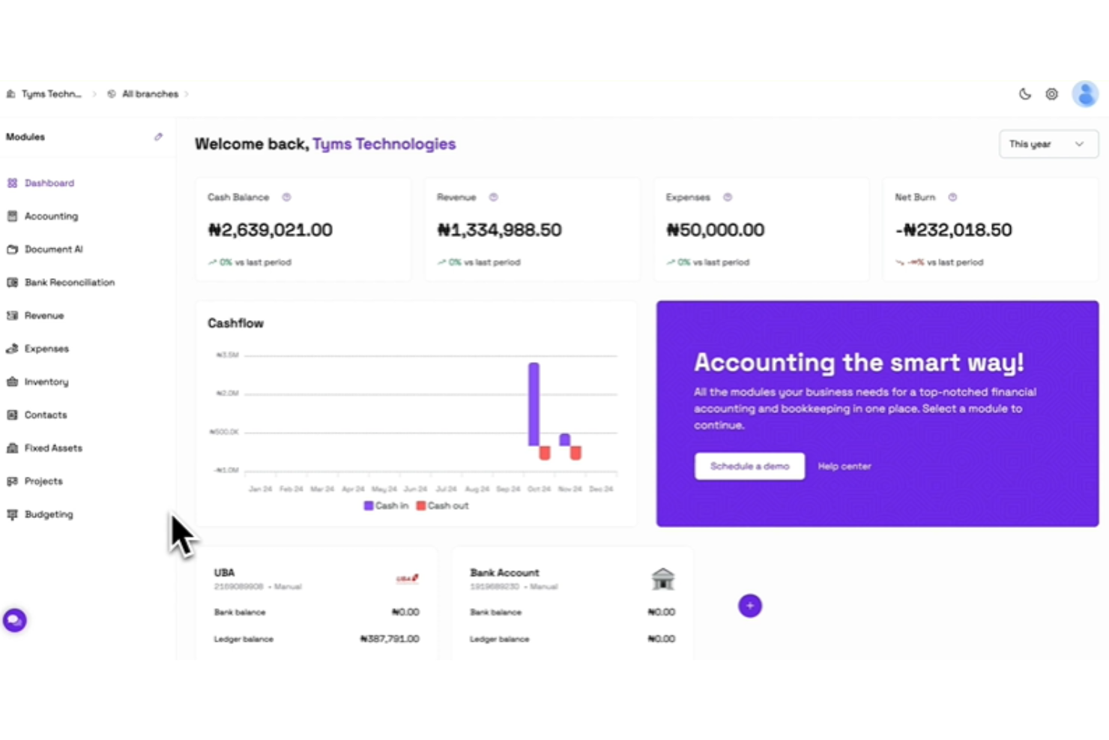Viewport: 1109px width, 740px height.
Task: Click Tyms Techn... company breadcrumb
Action: pos(51,94)
